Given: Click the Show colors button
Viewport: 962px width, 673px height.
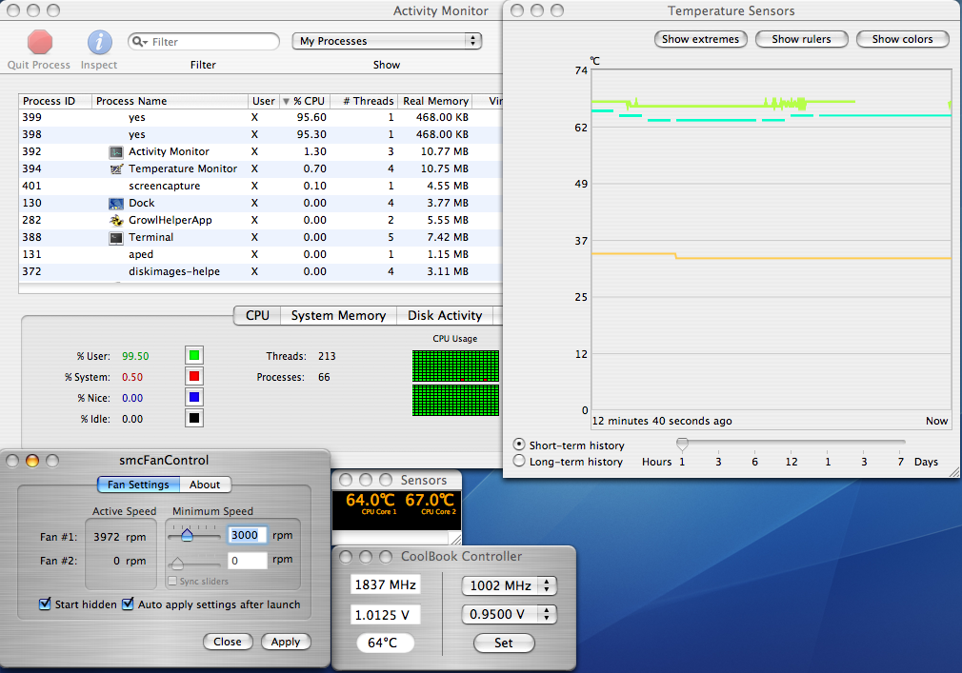Looking at the screenshot, I should [903, 39].
